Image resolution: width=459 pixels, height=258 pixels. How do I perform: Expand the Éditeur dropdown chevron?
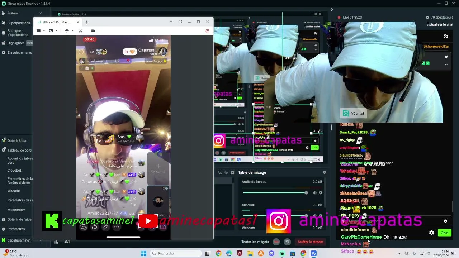pos(41,13)
